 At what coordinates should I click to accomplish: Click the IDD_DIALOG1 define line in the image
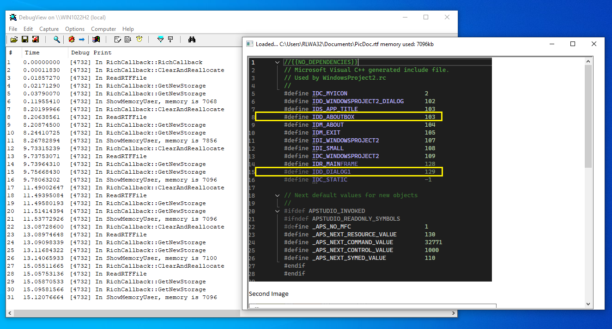[349, 171]
